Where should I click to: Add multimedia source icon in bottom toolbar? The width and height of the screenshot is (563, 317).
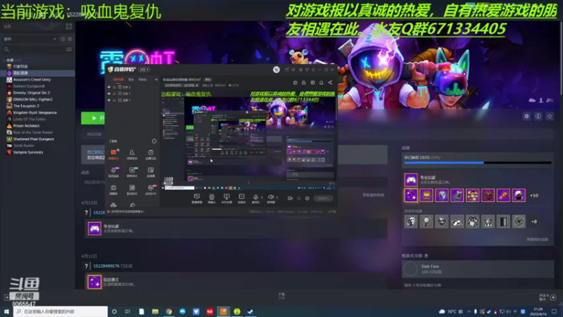[x=241, y=198]
